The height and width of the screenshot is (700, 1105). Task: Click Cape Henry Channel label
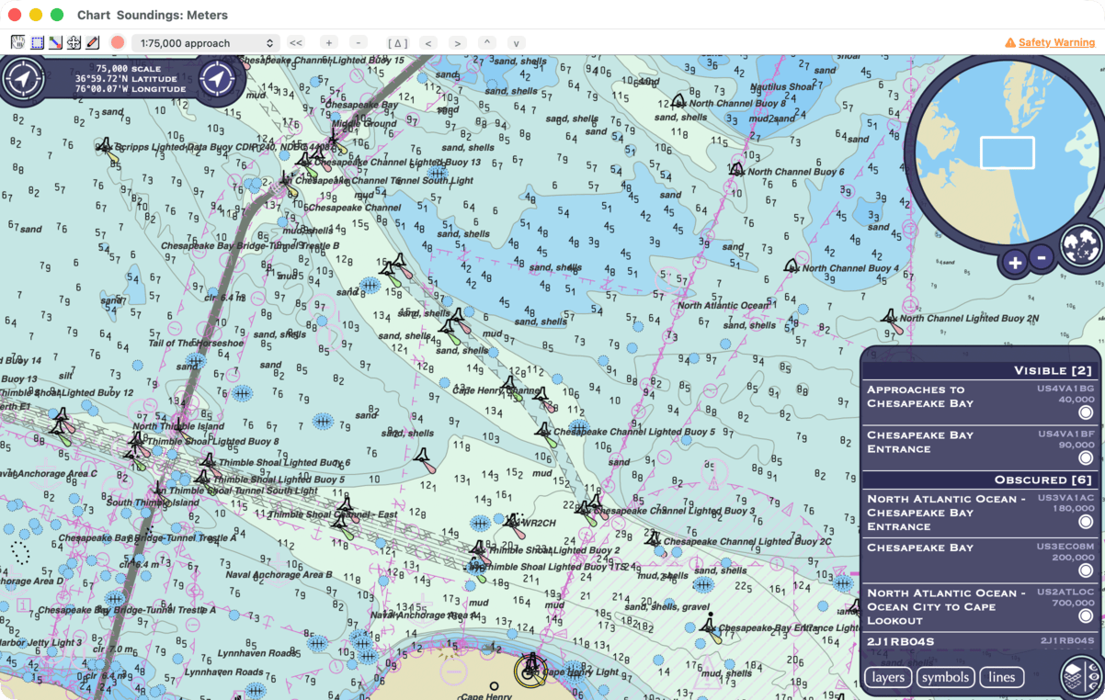point(496,390)
